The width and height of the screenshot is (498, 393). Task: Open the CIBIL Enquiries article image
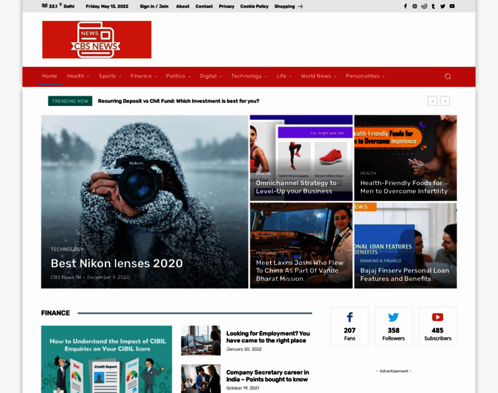pos(106,360)
